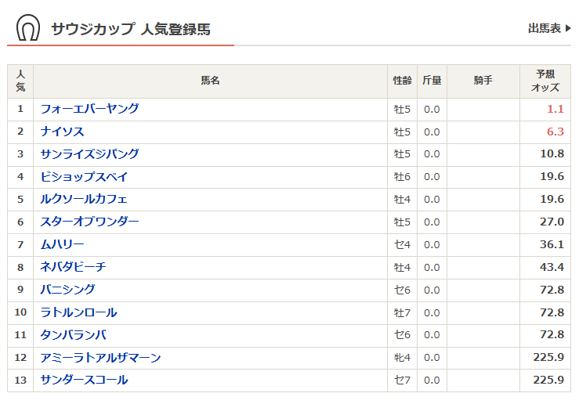Open horse ムハリー

pos(62,244)
